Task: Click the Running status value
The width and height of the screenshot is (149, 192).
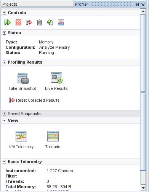Action: (46, 53)
